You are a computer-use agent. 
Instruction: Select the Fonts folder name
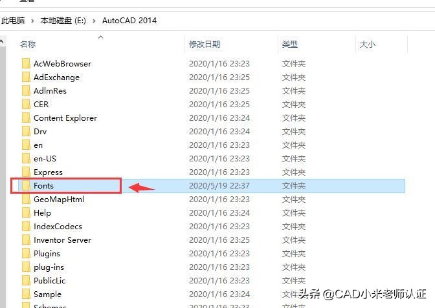(x=43, y=186)
